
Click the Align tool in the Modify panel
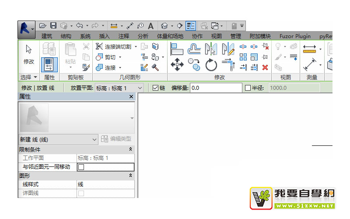pos(177,49)
